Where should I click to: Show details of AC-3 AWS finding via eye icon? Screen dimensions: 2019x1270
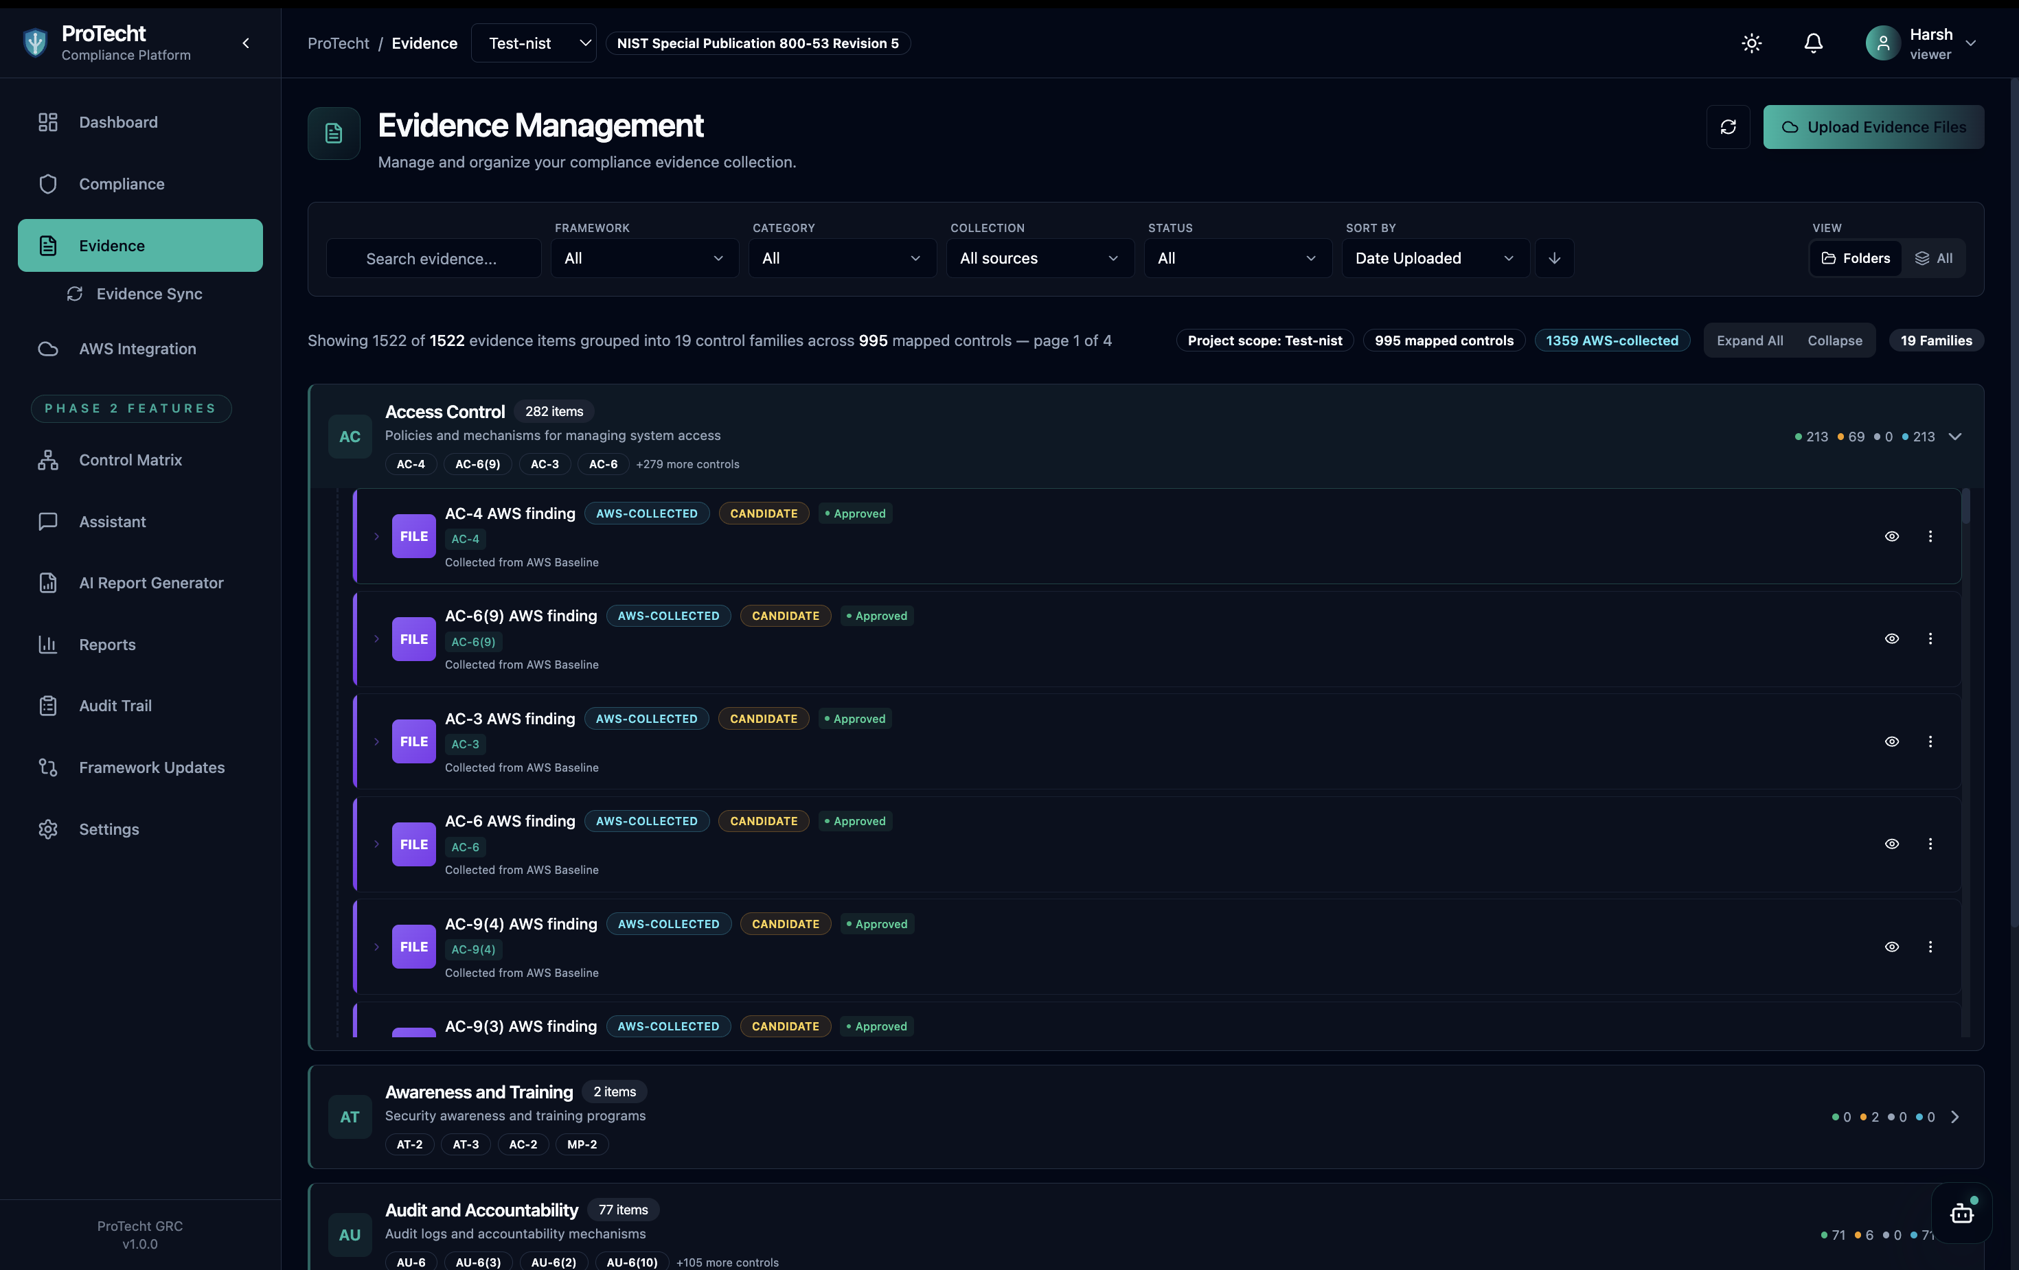1893,741
